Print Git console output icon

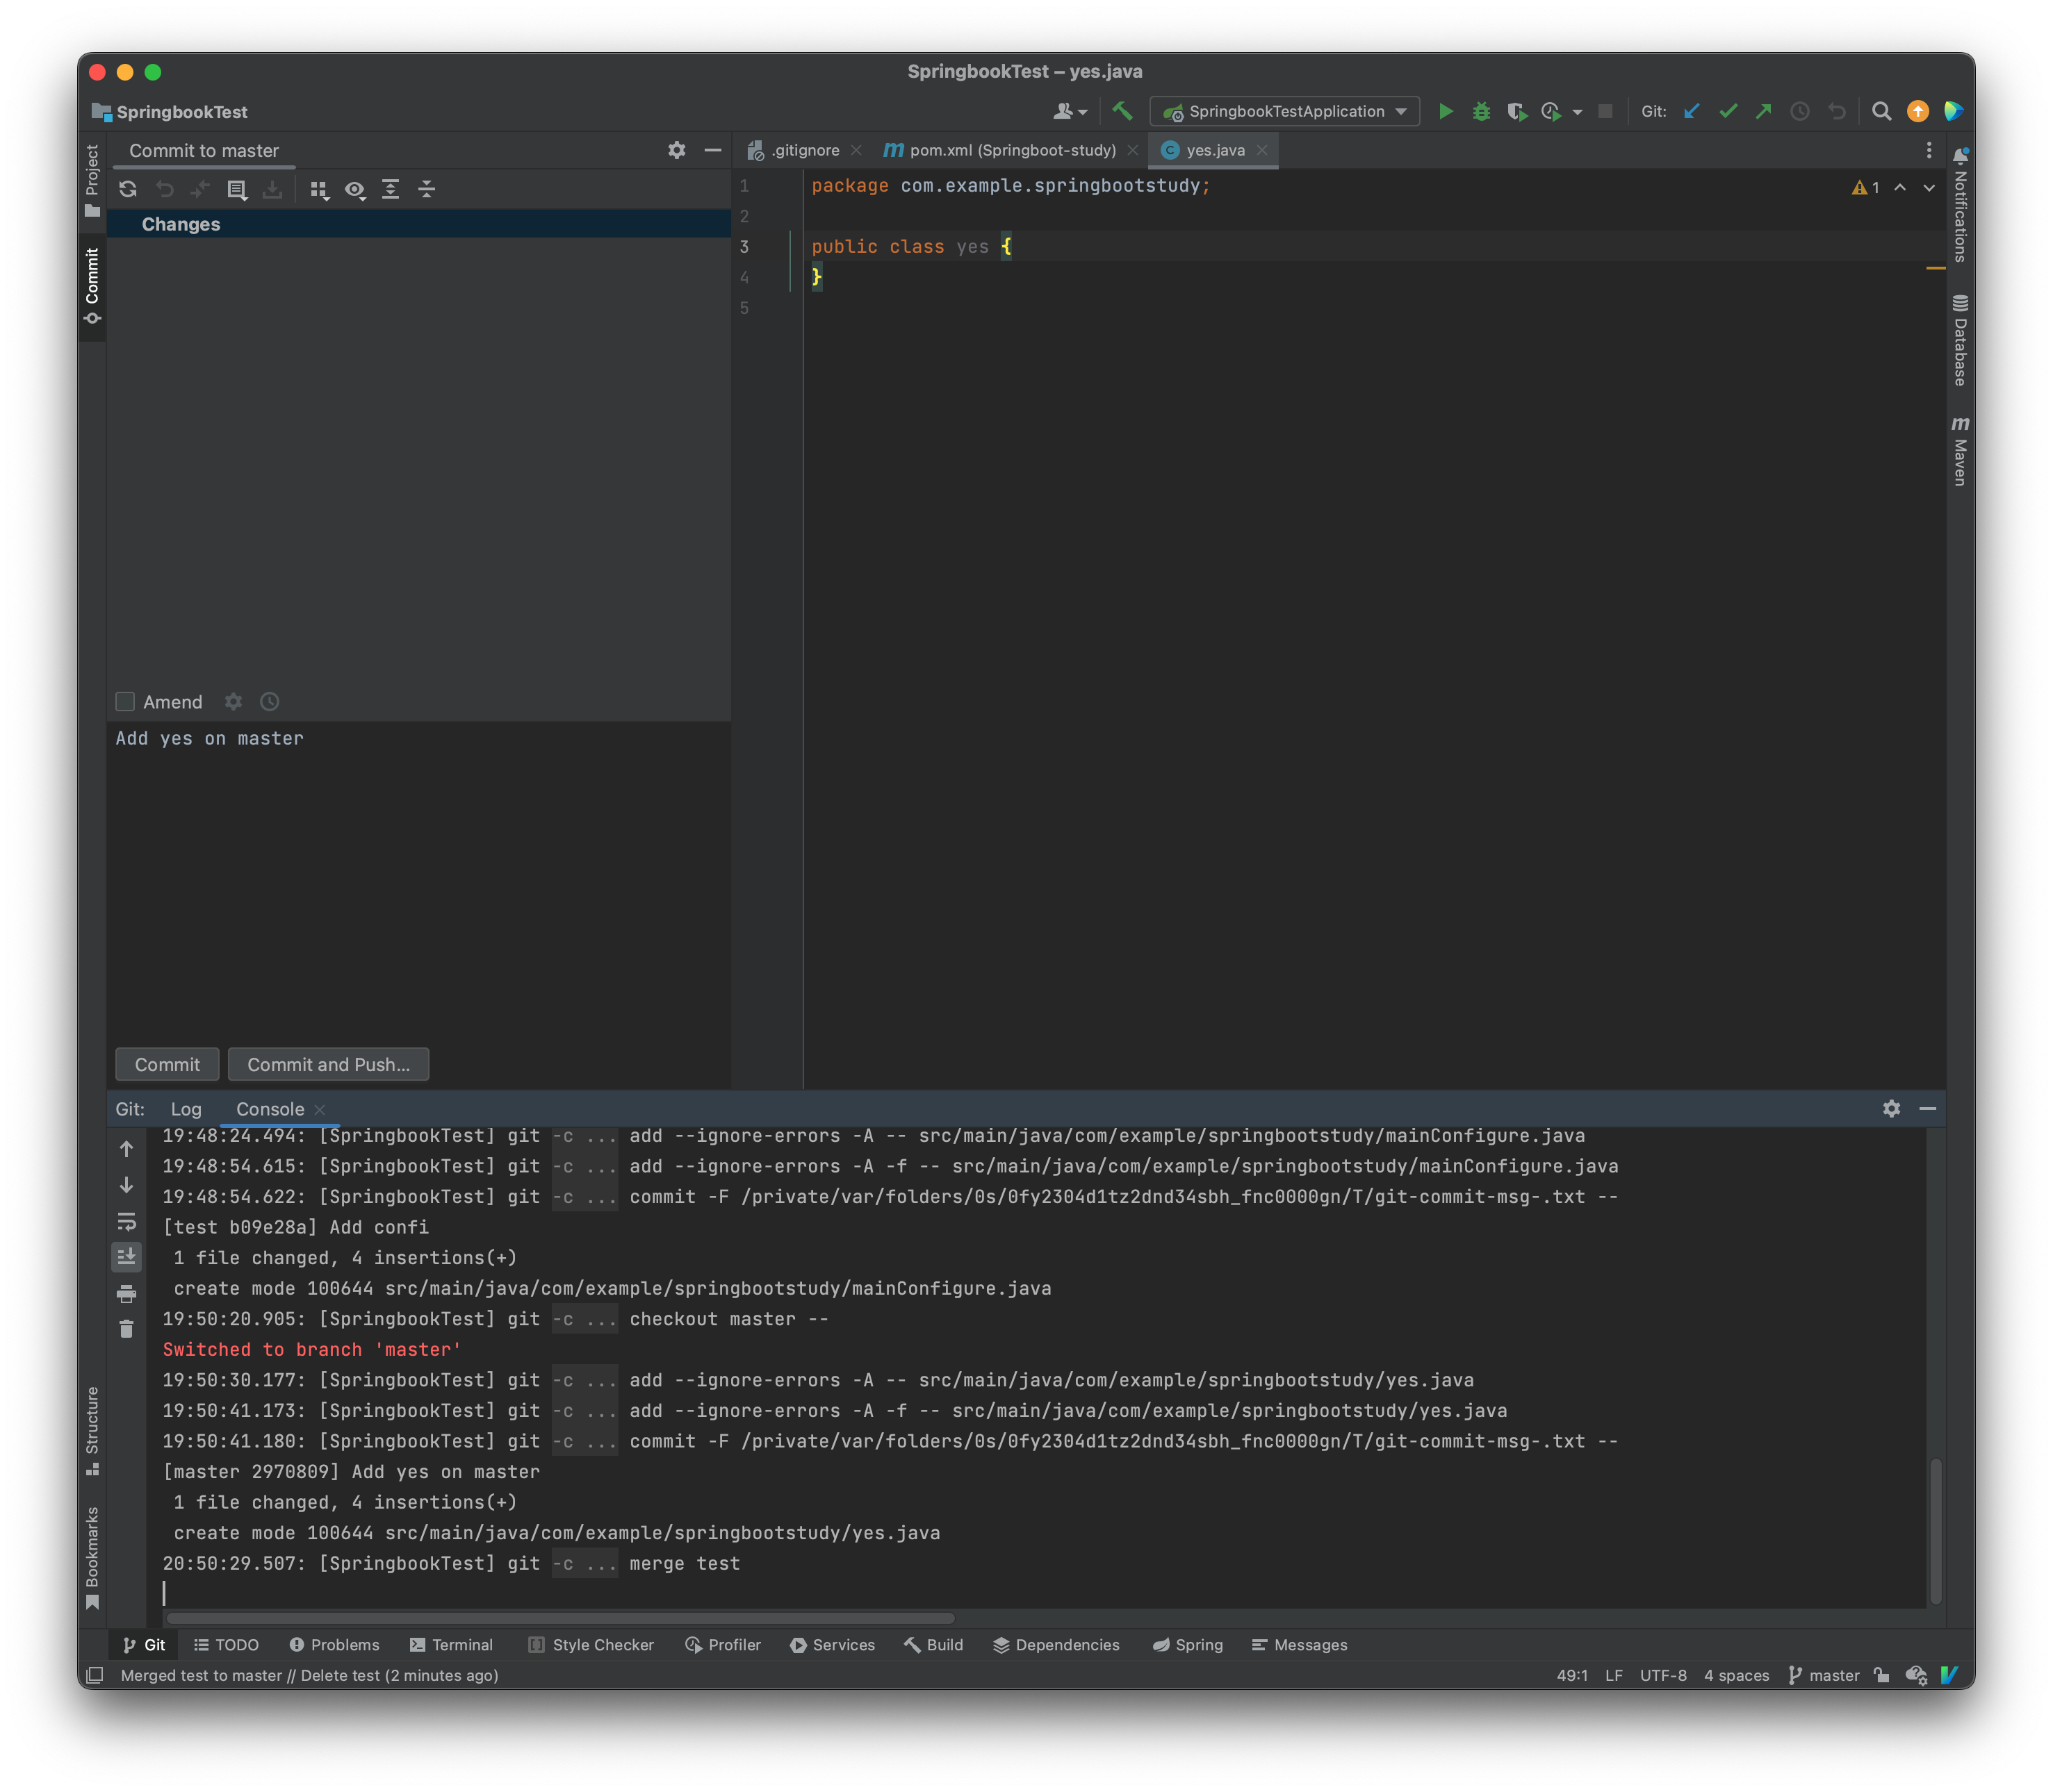point(126,1294)
